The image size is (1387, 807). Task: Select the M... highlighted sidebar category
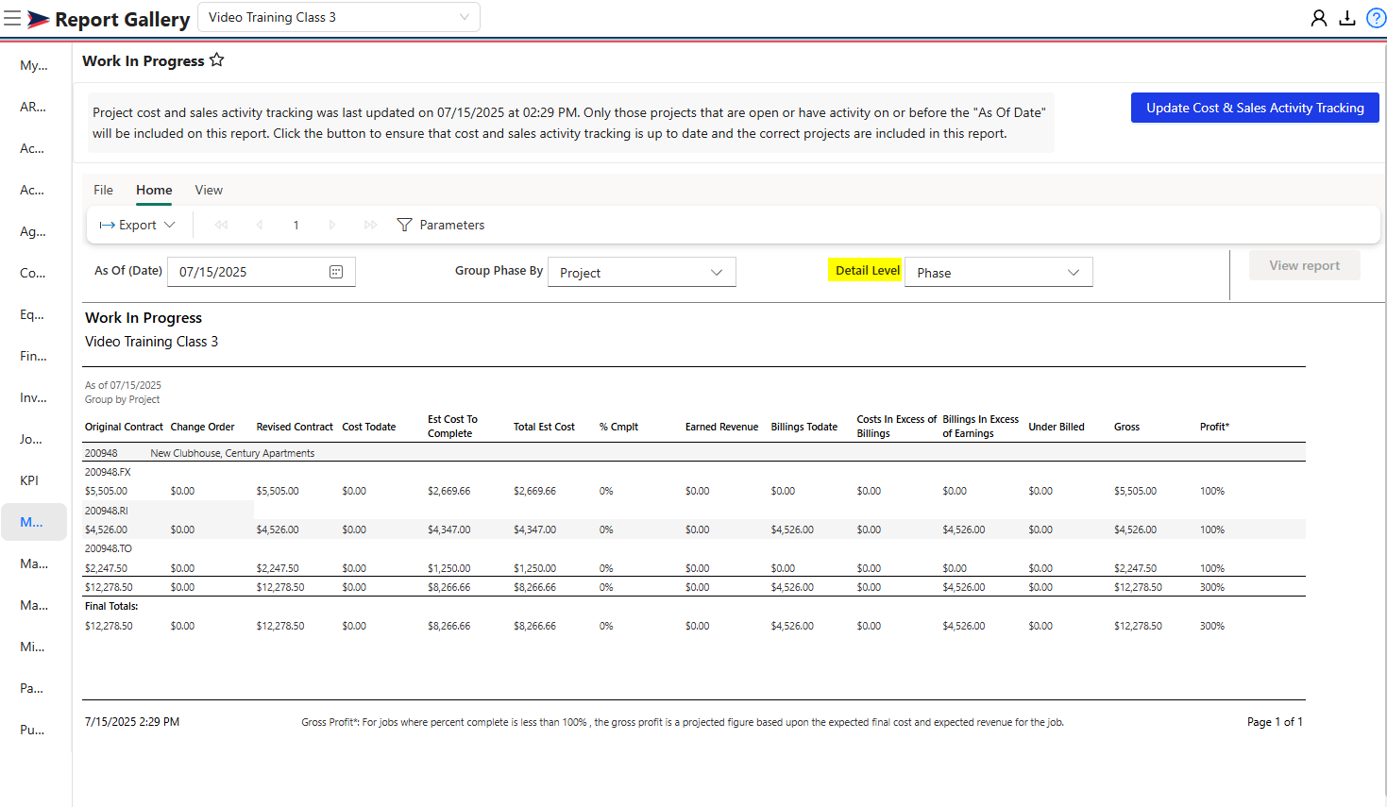pos(34,522)
